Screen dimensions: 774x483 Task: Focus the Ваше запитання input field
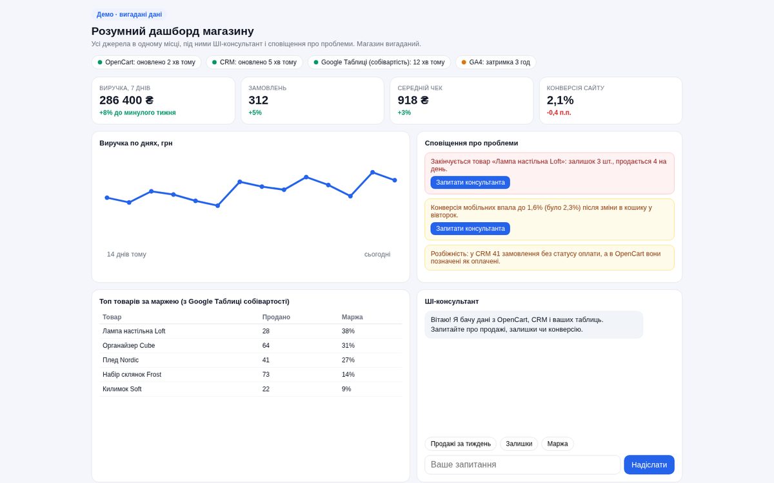click(x=522, y=464)
